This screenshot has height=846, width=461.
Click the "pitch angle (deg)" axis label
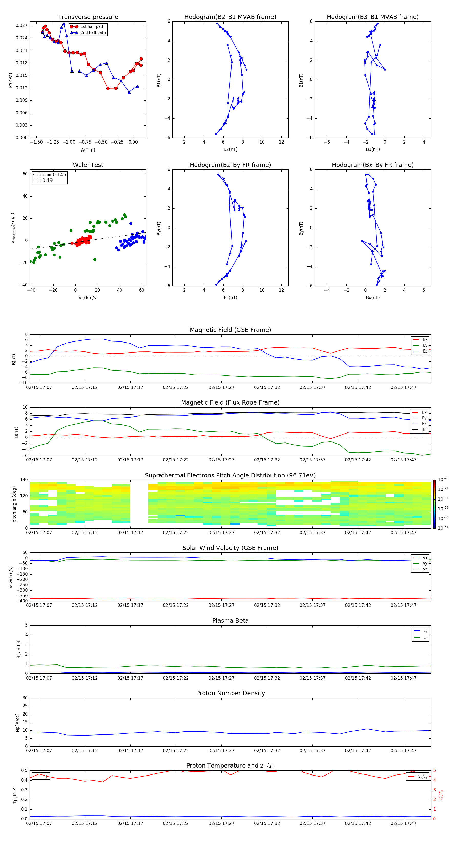pyautogui.click(x=14, y=504)
